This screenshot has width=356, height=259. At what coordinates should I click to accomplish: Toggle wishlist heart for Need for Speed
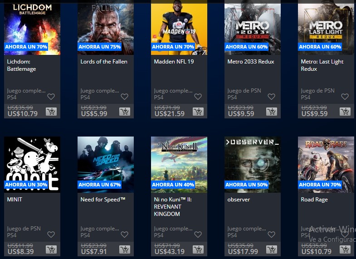(x=124, y=235)
